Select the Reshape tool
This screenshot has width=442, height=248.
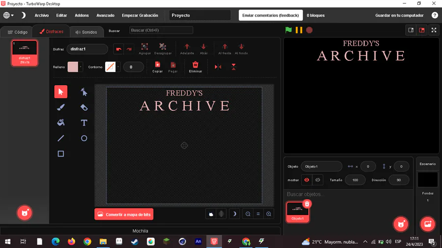(83, 92)
